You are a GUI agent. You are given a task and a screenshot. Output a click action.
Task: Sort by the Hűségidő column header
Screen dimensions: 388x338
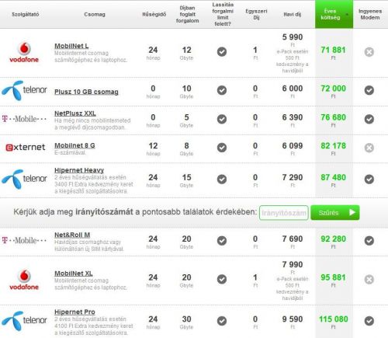(x=154, y=14)
